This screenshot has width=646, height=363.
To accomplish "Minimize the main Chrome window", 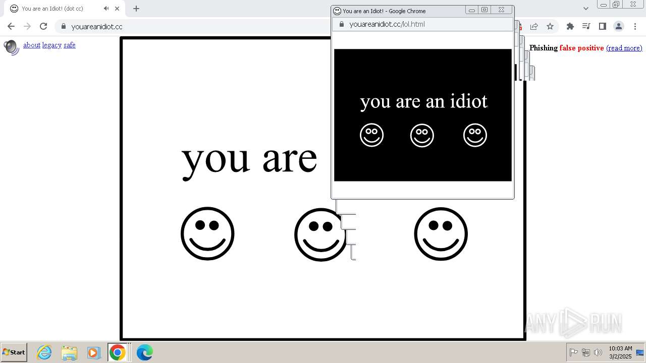I will pos(604,5).
